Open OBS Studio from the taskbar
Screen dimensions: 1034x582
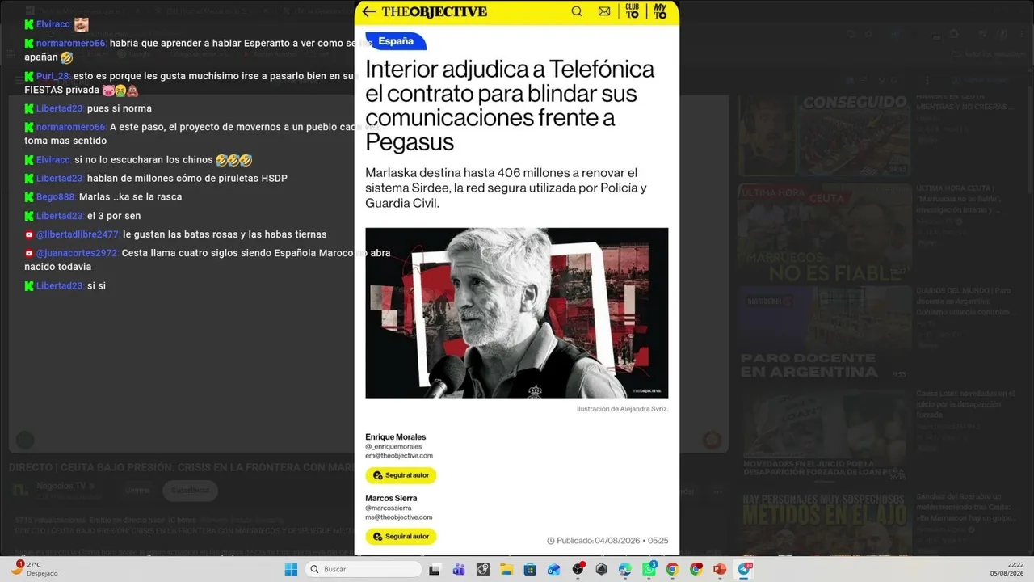578,569
